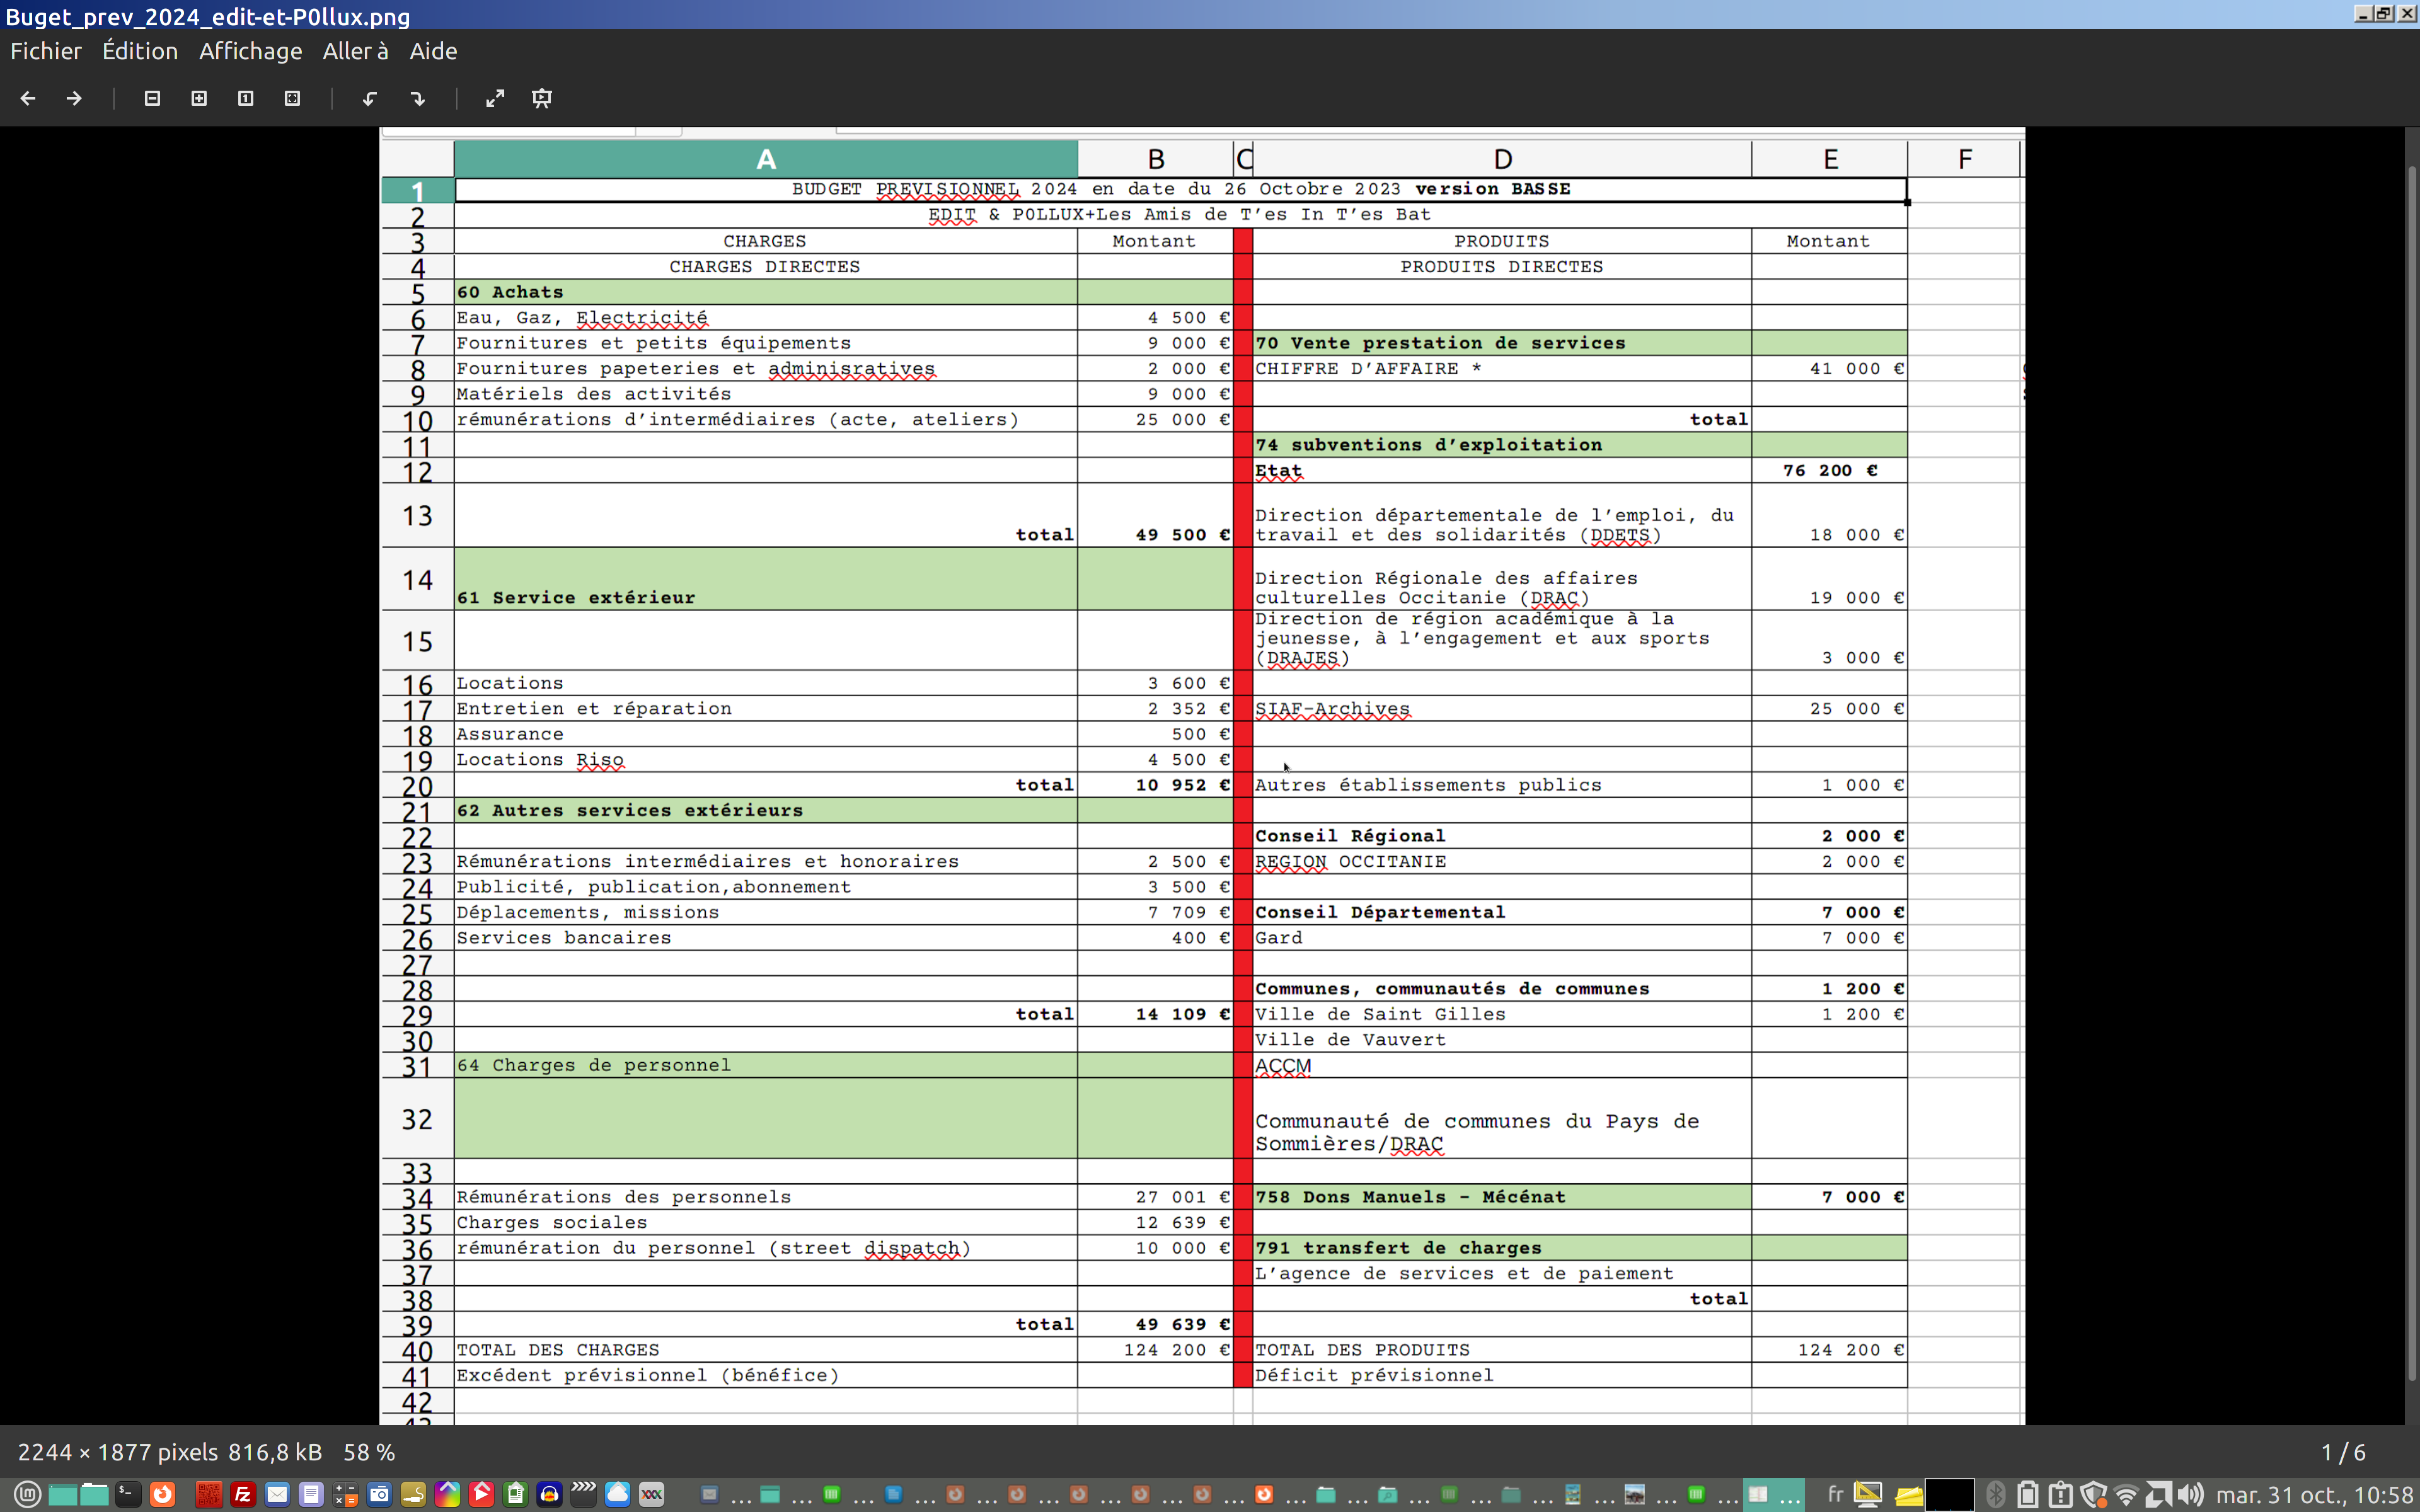This screenshot has height=1512, width=2420.
Task: Fit image to window with best-fit icon
Action: 292,98
